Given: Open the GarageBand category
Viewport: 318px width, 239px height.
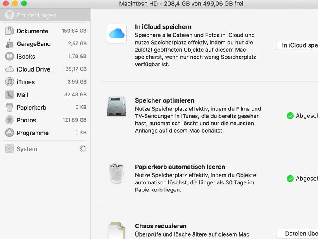Looking at the screenshot, I should (x=45, y=44).
